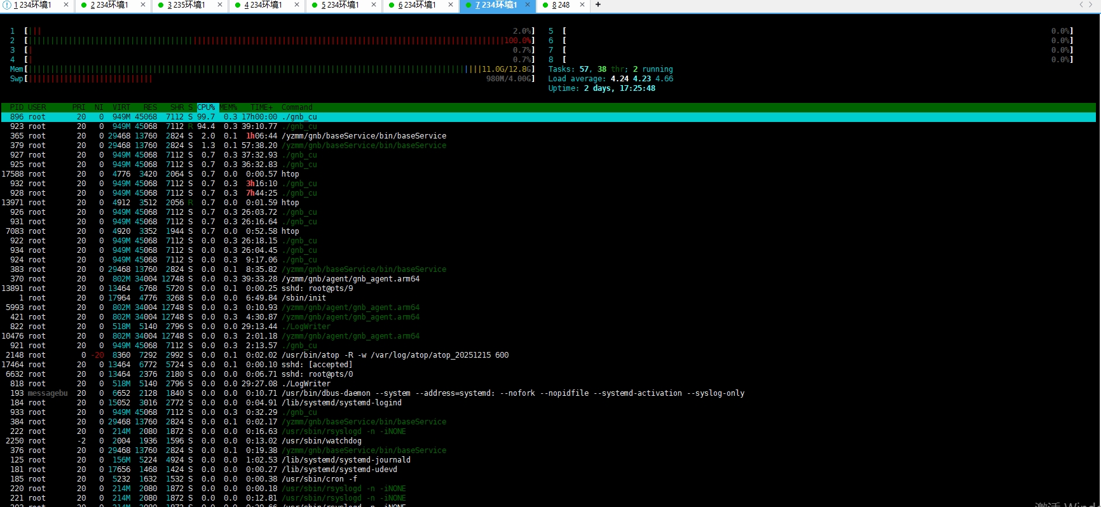Sort processes by the TIME+ column header
Image resolution: width=1101 pixels, height=507 pixels.
[x=261, y=107]
